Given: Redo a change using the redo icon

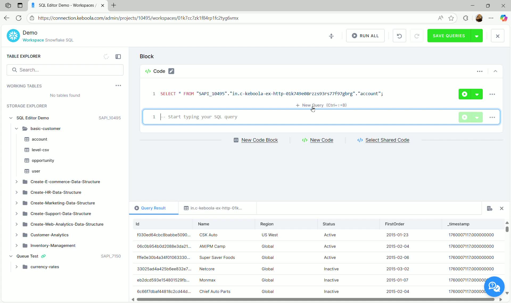Looking at the screenshot, I should pyautogui.click(x=417, y=36).
